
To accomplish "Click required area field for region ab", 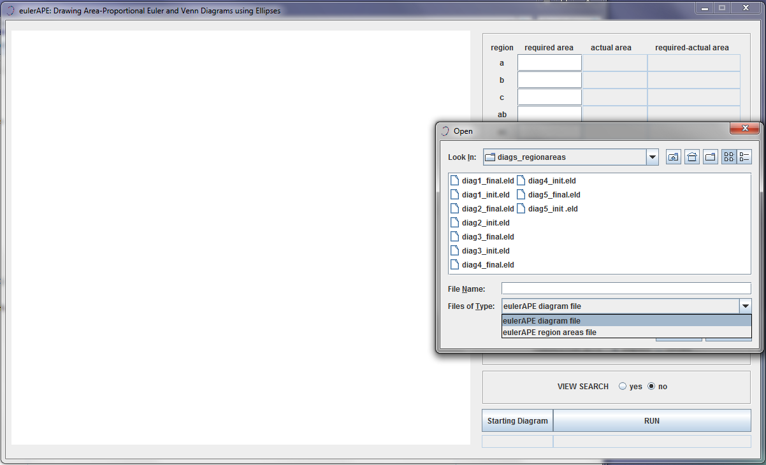I will (x=549, y=113).
